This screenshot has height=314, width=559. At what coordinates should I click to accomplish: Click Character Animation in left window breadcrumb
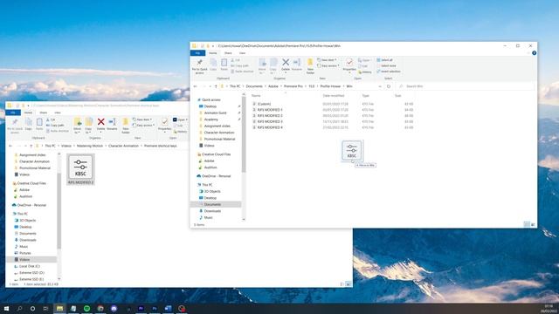click(123, 146)
